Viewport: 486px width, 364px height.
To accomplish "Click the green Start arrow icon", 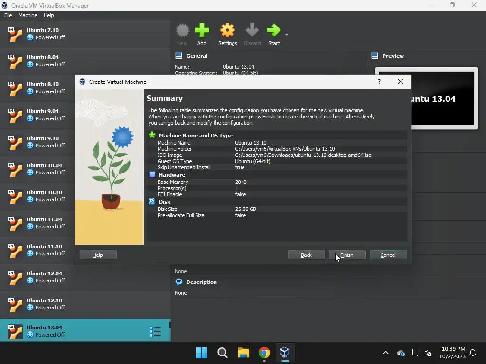I will pos(274,30).
